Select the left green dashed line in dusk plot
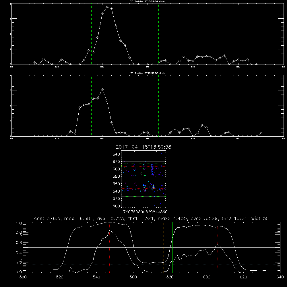Screen dimensions: 287x287 (x=91, y=106)
